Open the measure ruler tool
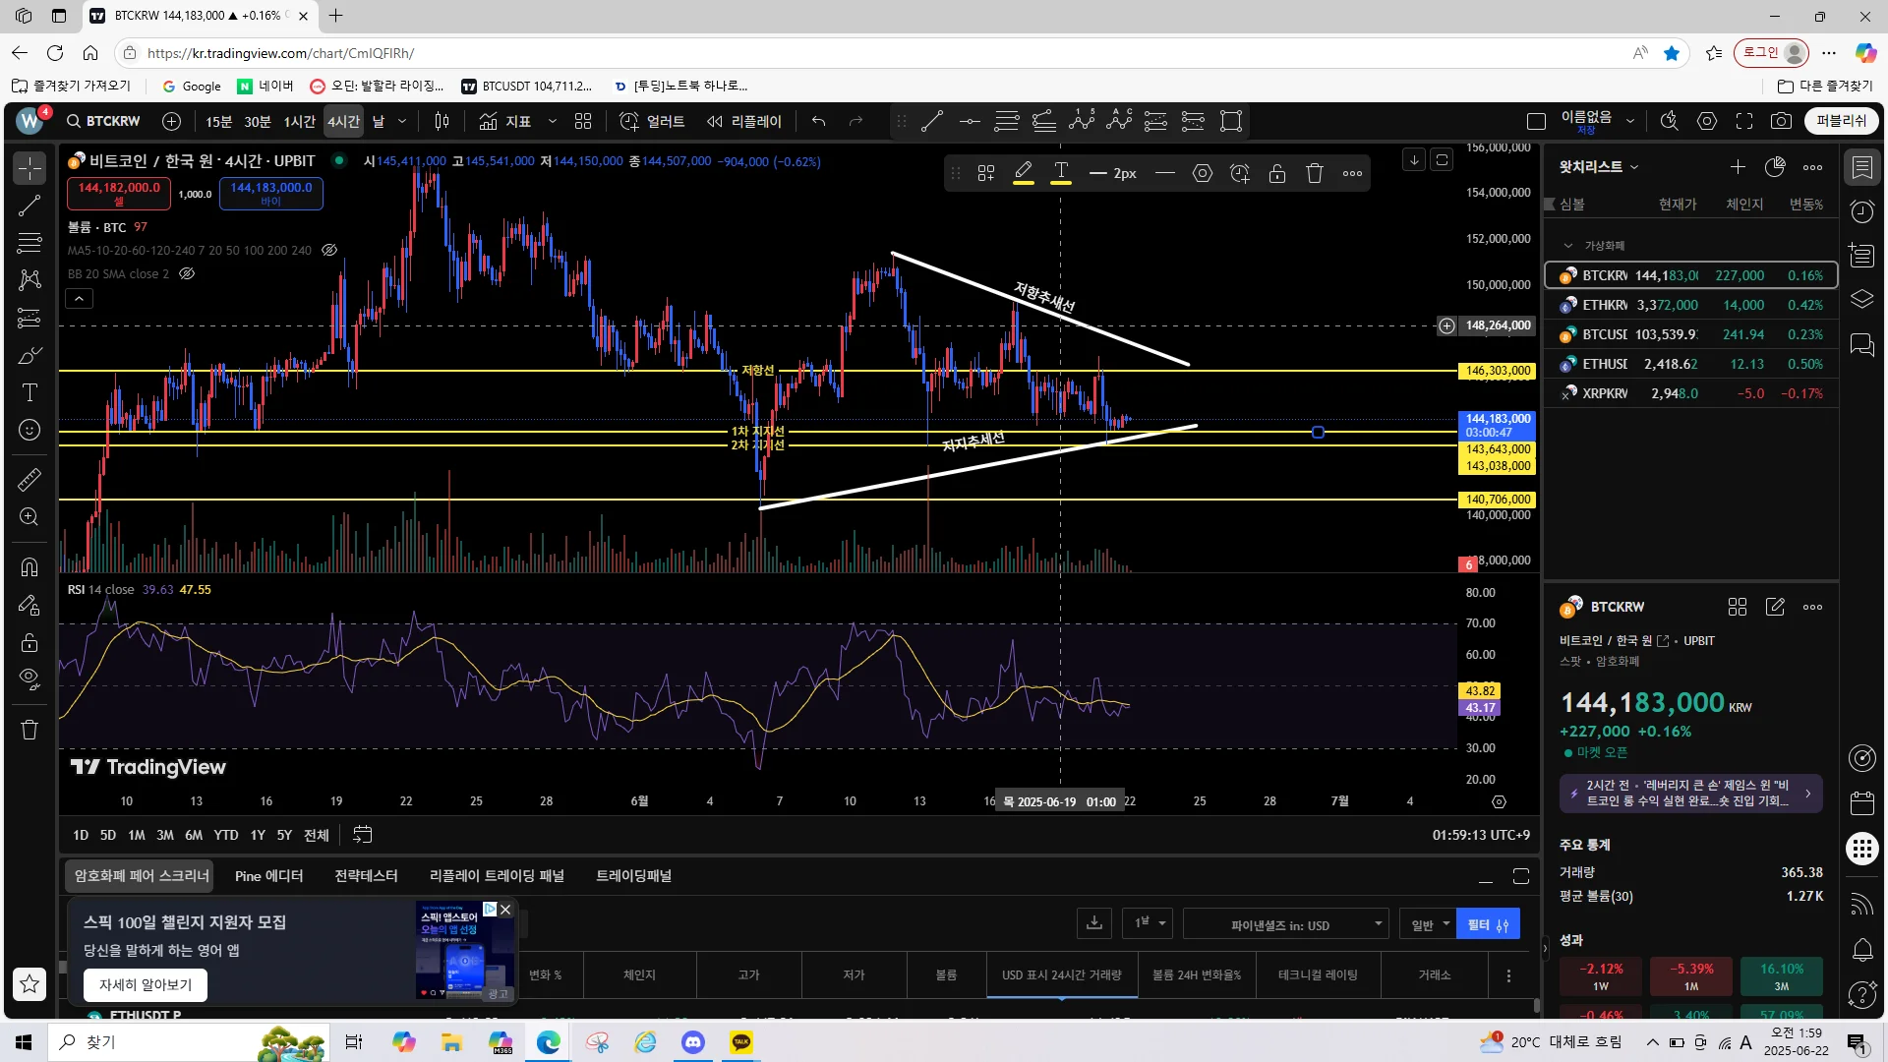This screenshot has width=1888, height=1062. tap(29, 479)
